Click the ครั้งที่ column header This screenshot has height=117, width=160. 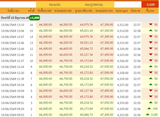pos(31,11)
